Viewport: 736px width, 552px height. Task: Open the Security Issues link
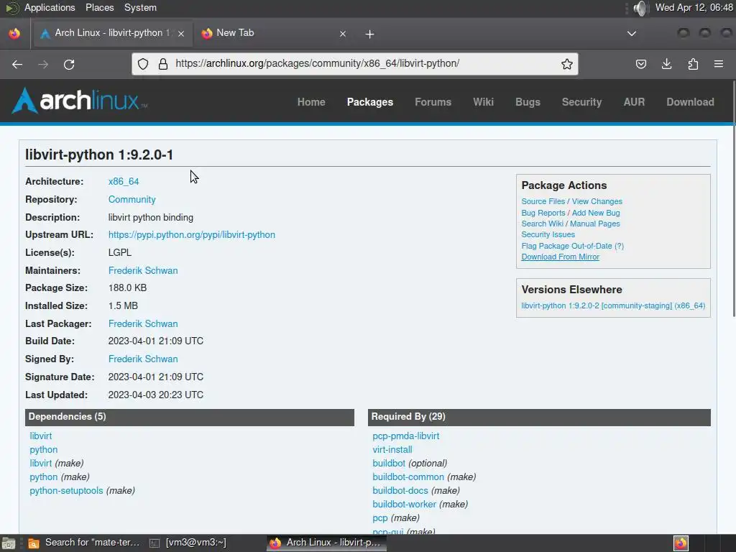548,235
